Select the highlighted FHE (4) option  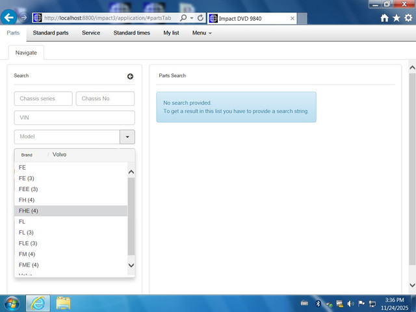tap(71, 211)
